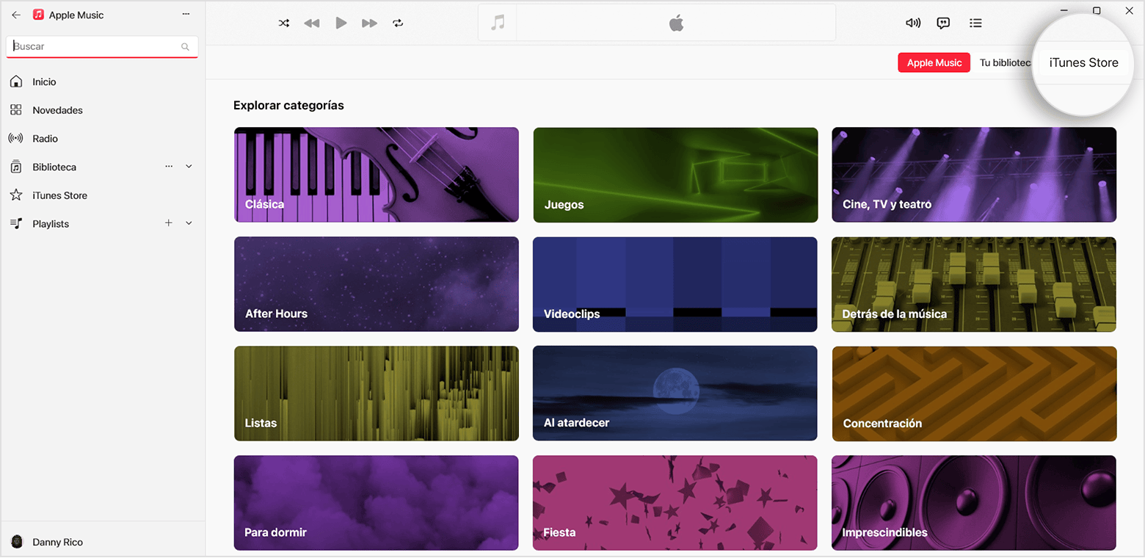The height and width of the screenshot is (558, 1145).
Task: Skip to the next track
Action: point(369,23)
